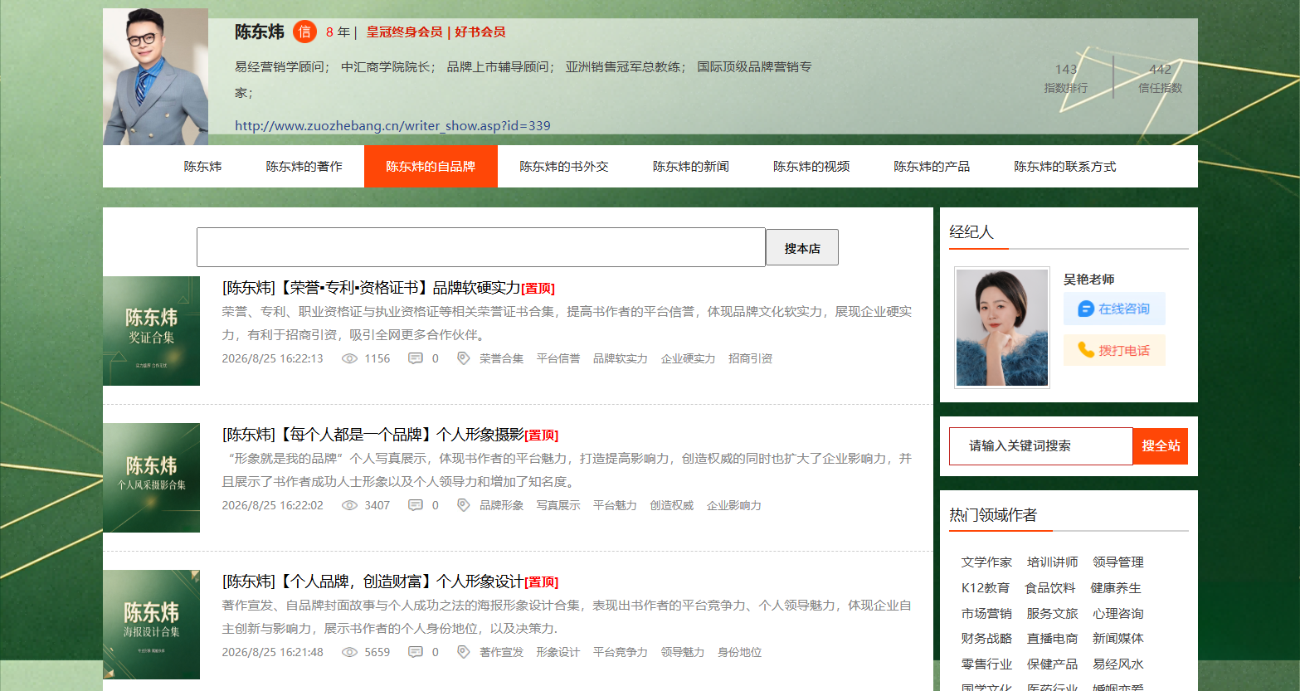Click the 写真展示 tag

[558, 505]
